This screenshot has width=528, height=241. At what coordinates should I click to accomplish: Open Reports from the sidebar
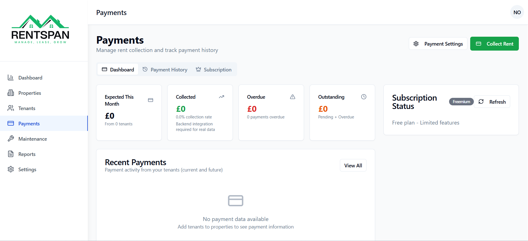pyautogui.click(x=27, y=154)
